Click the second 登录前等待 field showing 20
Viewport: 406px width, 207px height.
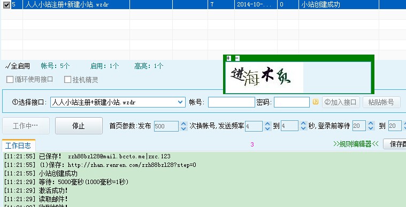point(395,126)
